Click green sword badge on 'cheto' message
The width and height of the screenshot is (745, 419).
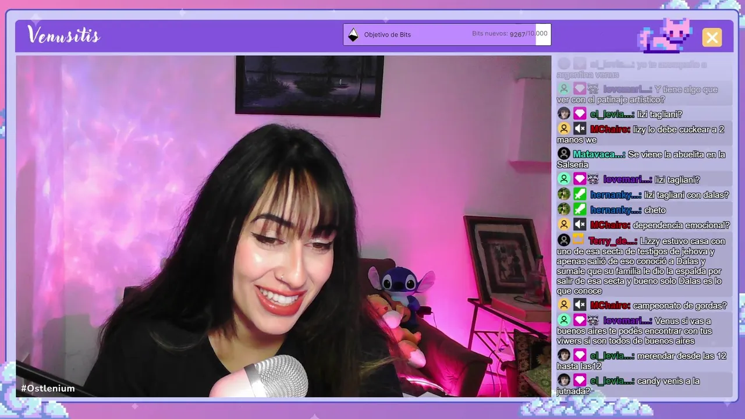[579, 210]
